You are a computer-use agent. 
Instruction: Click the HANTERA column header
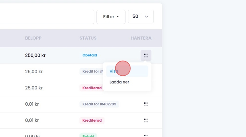(141, 38)
